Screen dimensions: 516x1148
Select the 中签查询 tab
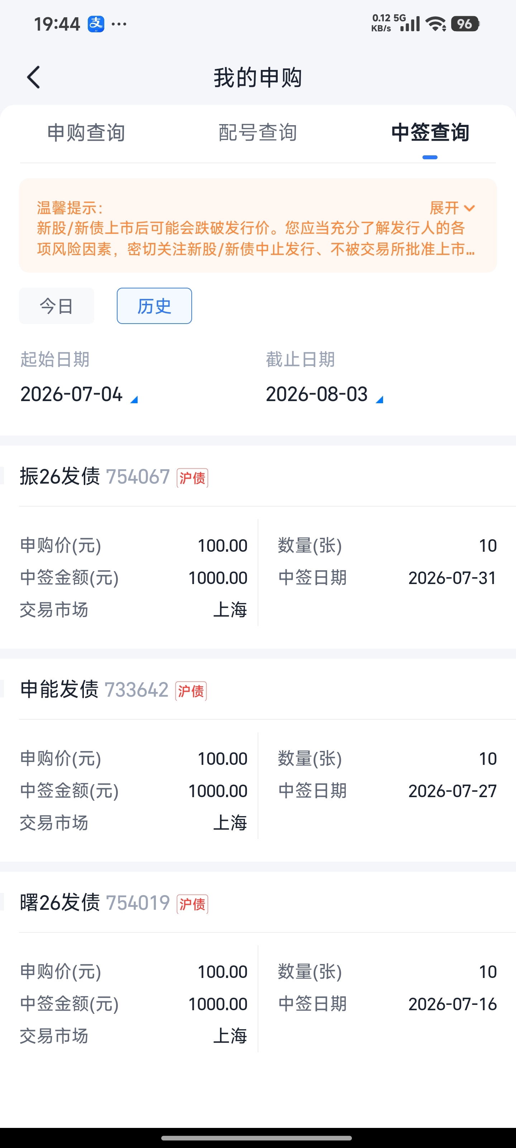pos(430,133)
